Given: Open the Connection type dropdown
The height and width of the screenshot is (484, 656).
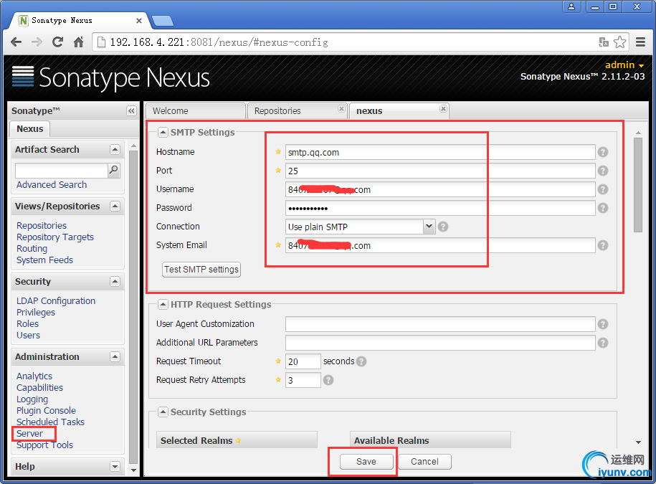Looking at the screenshot, I should [429, 227].
